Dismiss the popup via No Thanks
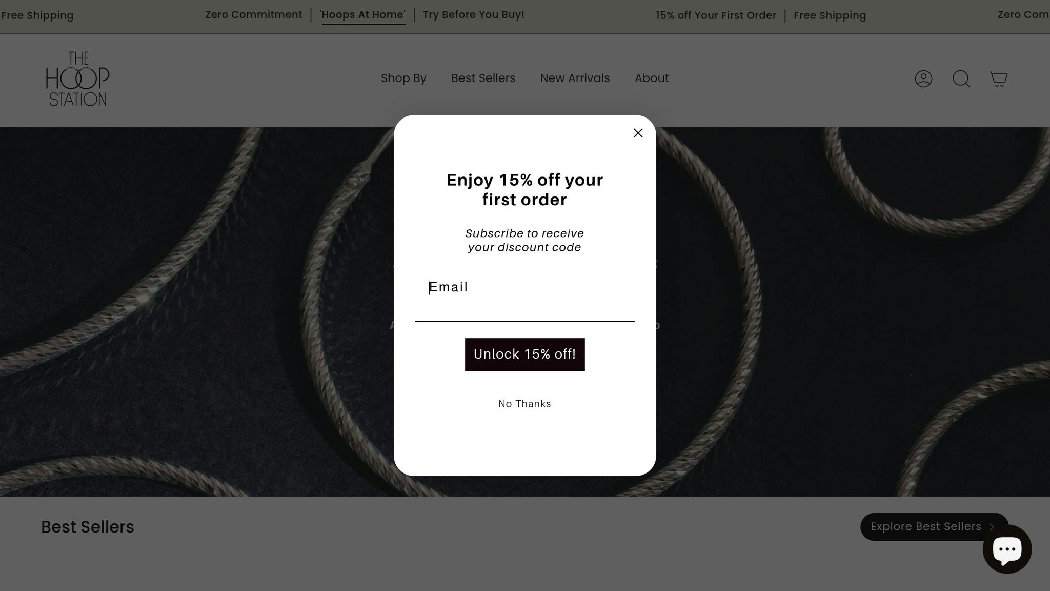The width and height of the screenshot is (1050, 591). coord(524,404)
